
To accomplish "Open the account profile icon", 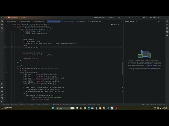I will click(x=154, y=18).
